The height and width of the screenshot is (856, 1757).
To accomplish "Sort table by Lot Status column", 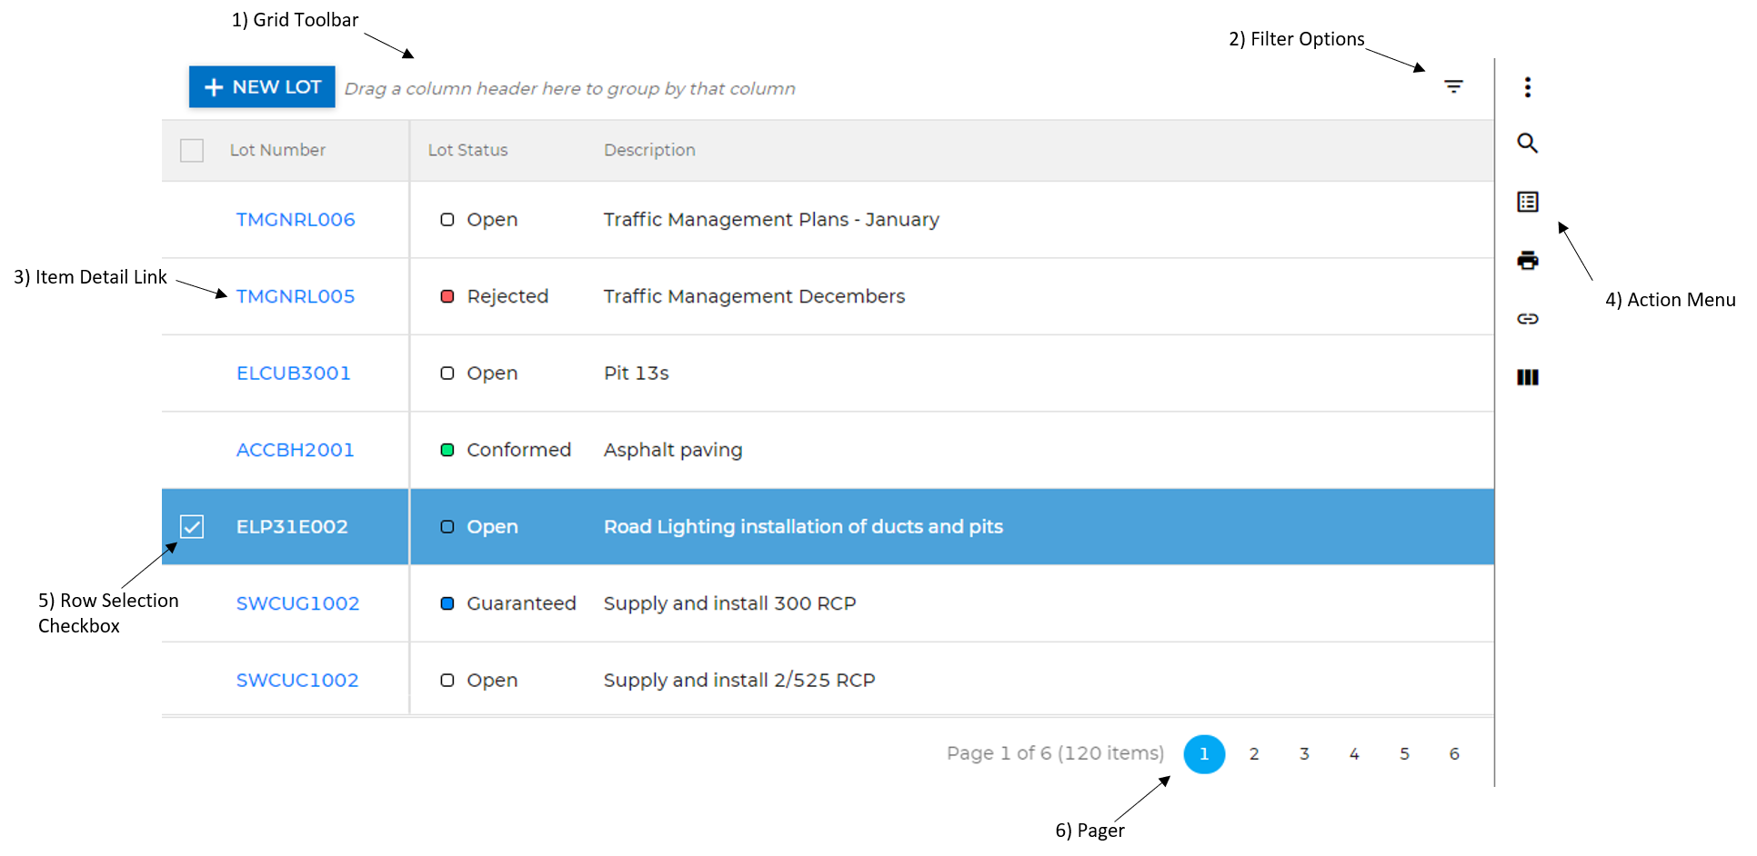I will point(467,150).
